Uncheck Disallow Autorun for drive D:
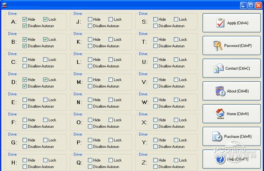Viewport: 264px width, 171px height. (x=25, y=86)
